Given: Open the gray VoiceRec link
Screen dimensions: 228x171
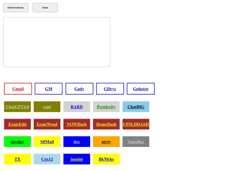Looking at the screenshot, I should coord(136,141).
